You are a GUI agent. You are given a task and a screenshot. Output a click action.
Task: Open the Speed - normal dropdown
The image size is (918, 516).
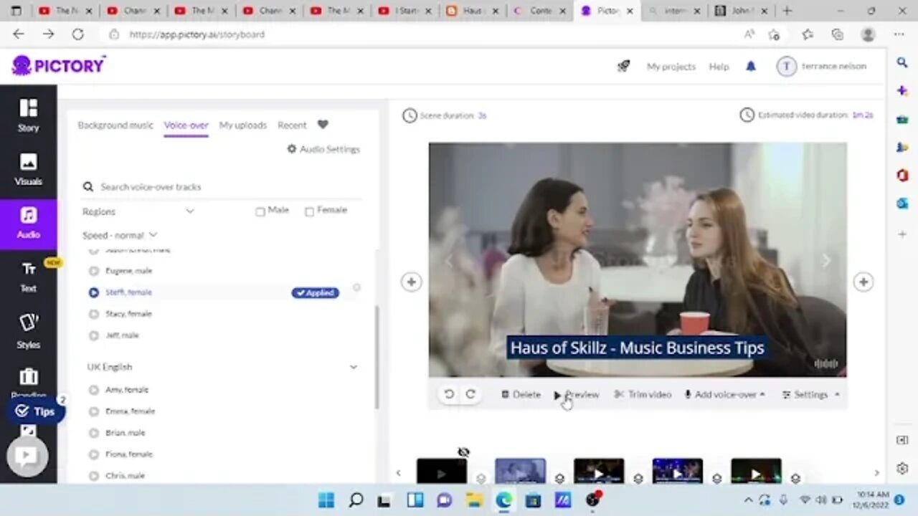(x=120, y=235)
